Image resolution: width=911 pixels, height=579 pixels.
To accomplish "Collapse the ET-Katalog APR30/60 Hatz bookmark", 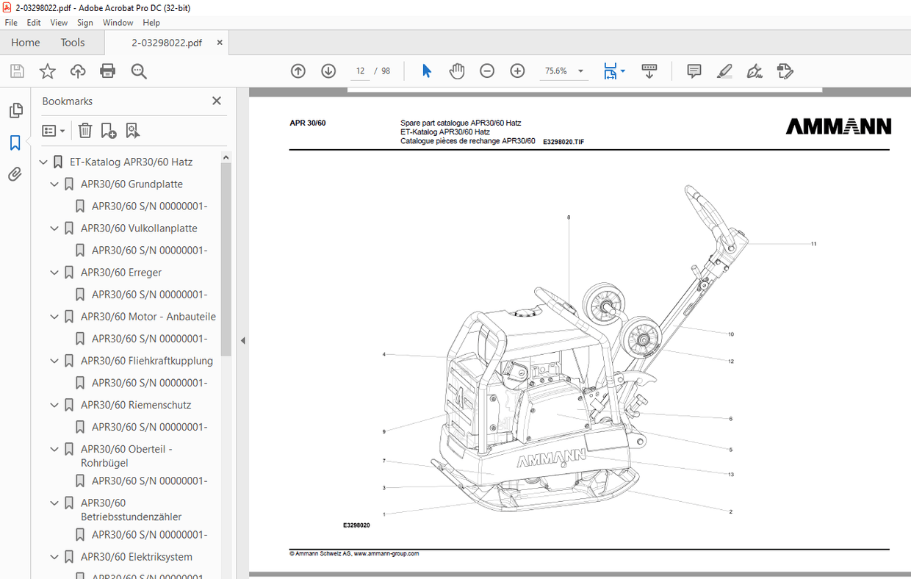I will (43, 161).
